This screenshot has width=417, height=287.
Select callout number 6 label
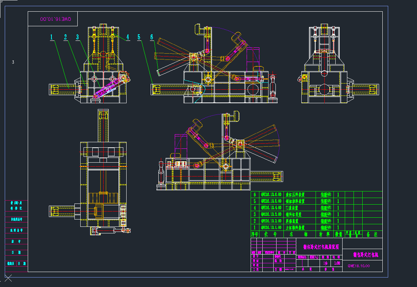point(152,37)
